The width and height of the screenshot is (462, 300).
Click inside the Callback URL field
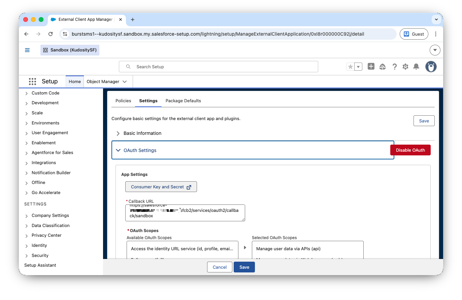tap(185, 213)
